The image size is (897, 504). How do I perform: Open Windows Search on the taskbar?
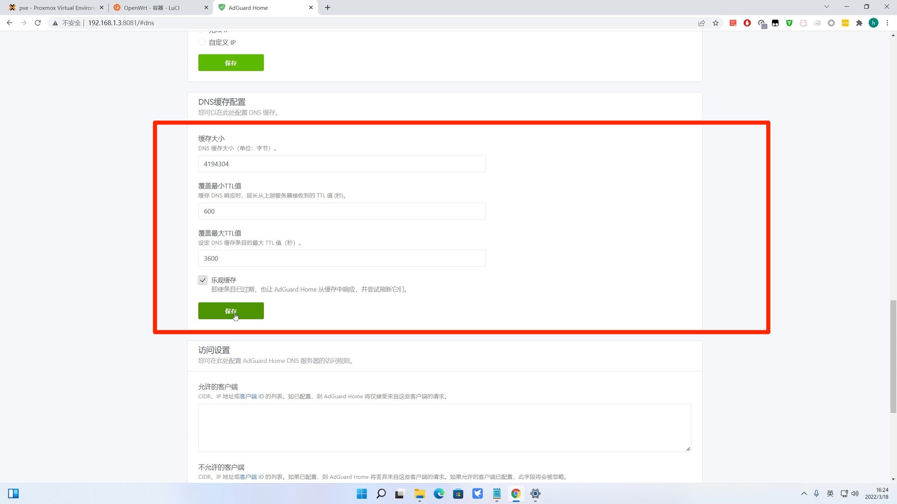point(381,494)
